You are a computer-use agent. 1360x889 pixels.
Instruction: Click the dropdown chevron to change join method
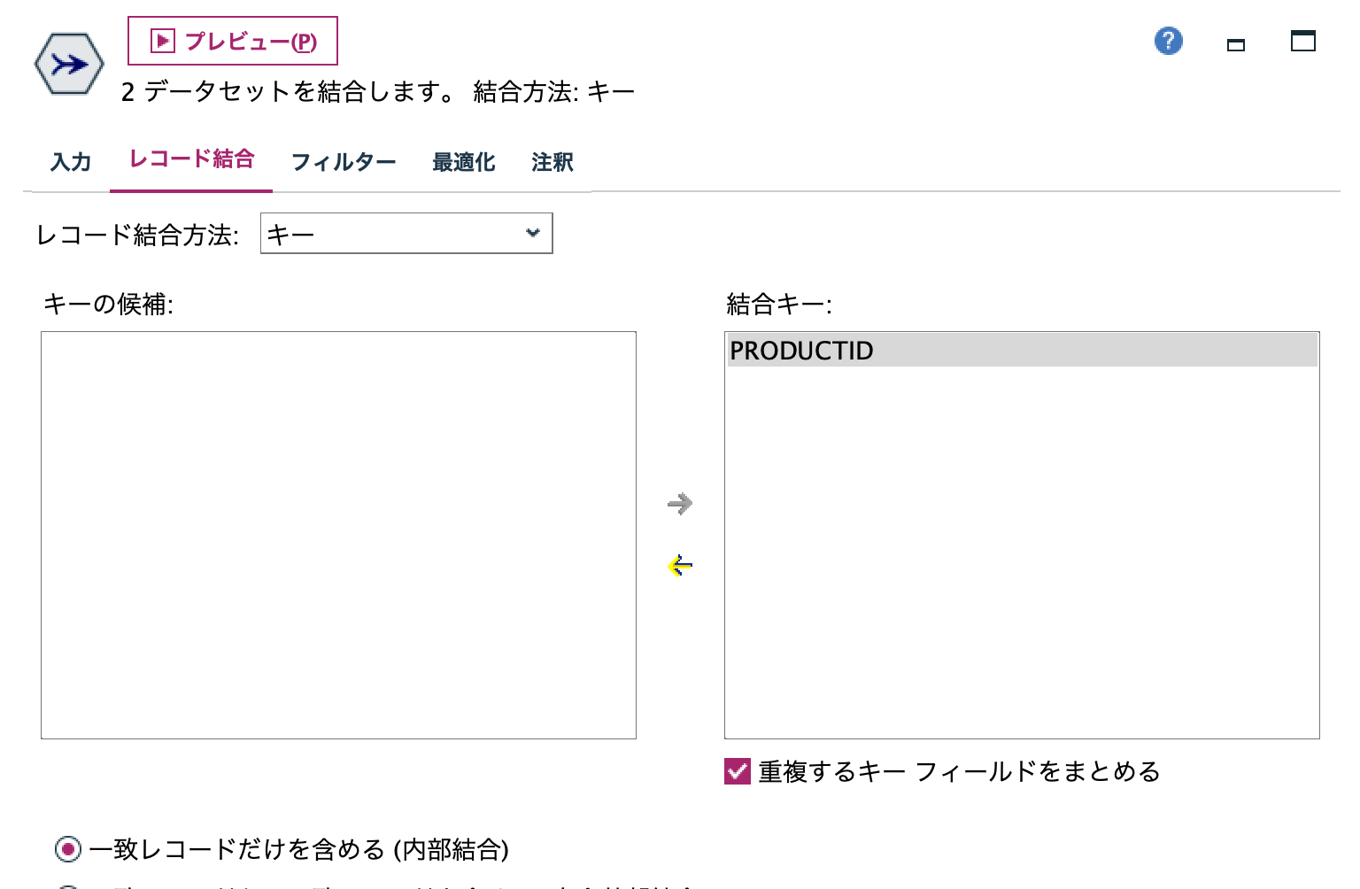[531, 233]
